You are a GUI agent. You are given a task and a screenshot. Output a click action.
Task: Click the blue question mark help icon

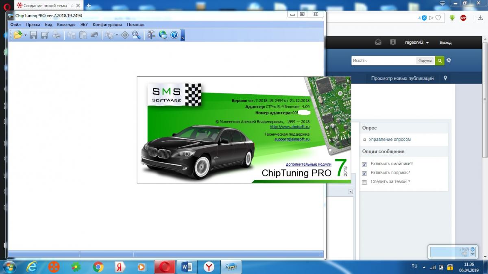pos(174,35)
